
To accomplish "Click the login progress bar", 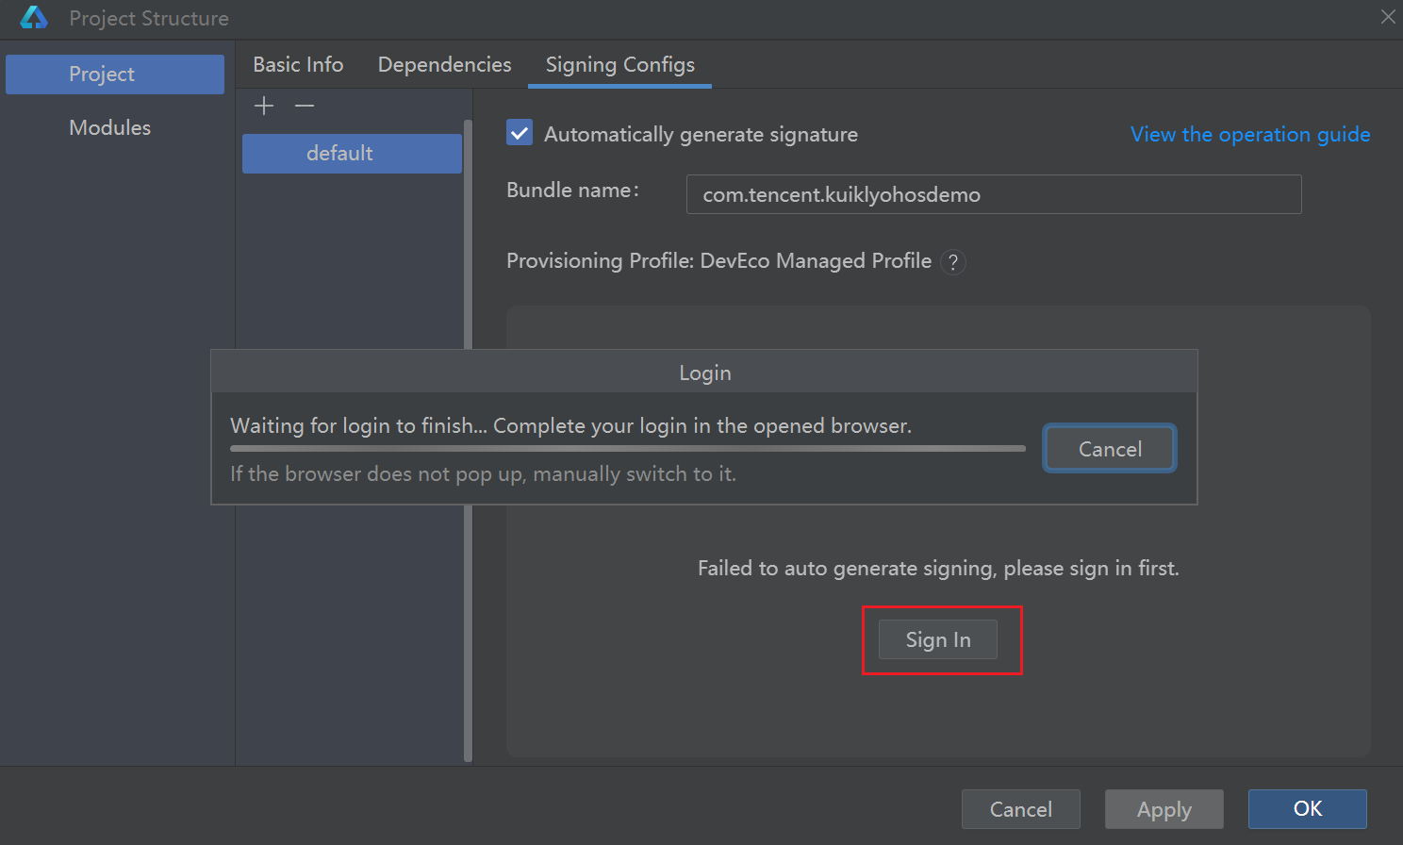I will coord(628,449).
